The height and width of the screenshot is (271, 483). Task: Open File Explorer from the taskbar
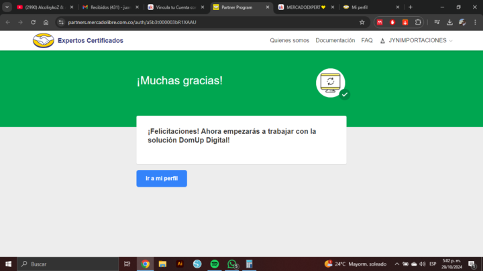point(162,264)
